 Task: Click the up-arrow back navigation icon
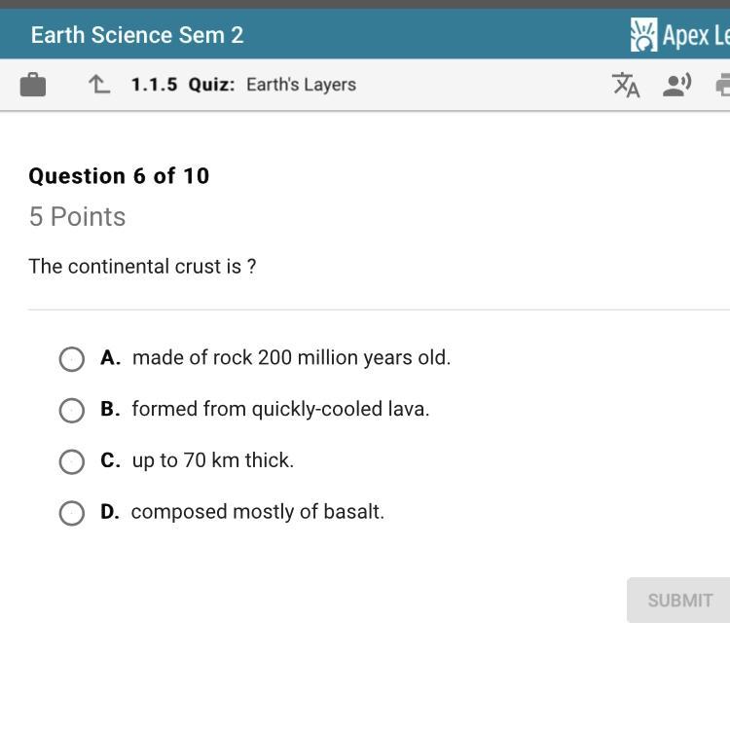point(99,85)
